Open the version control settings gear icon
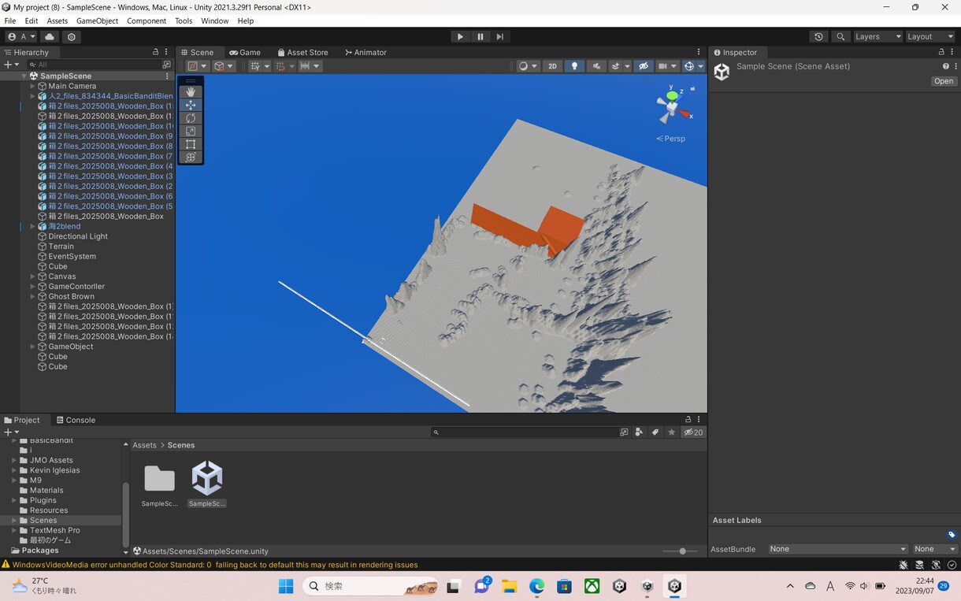Image resolution: width=961 pixels, height=601 pixels. [72, 36]
